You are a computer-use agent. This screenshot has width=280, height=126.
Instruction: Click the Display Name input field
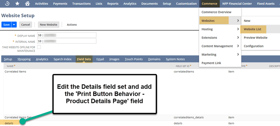(x=67, y=35)
